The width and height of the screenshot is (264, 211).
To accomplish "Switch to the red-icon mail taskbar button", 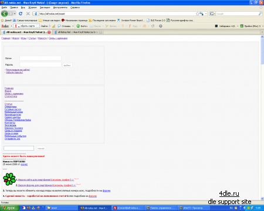I will [127, 208].
